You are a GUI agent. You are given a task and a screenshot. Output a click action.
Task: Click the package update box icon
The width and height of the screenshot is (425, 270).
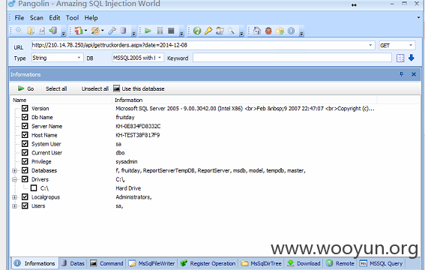tap(280, 31)
